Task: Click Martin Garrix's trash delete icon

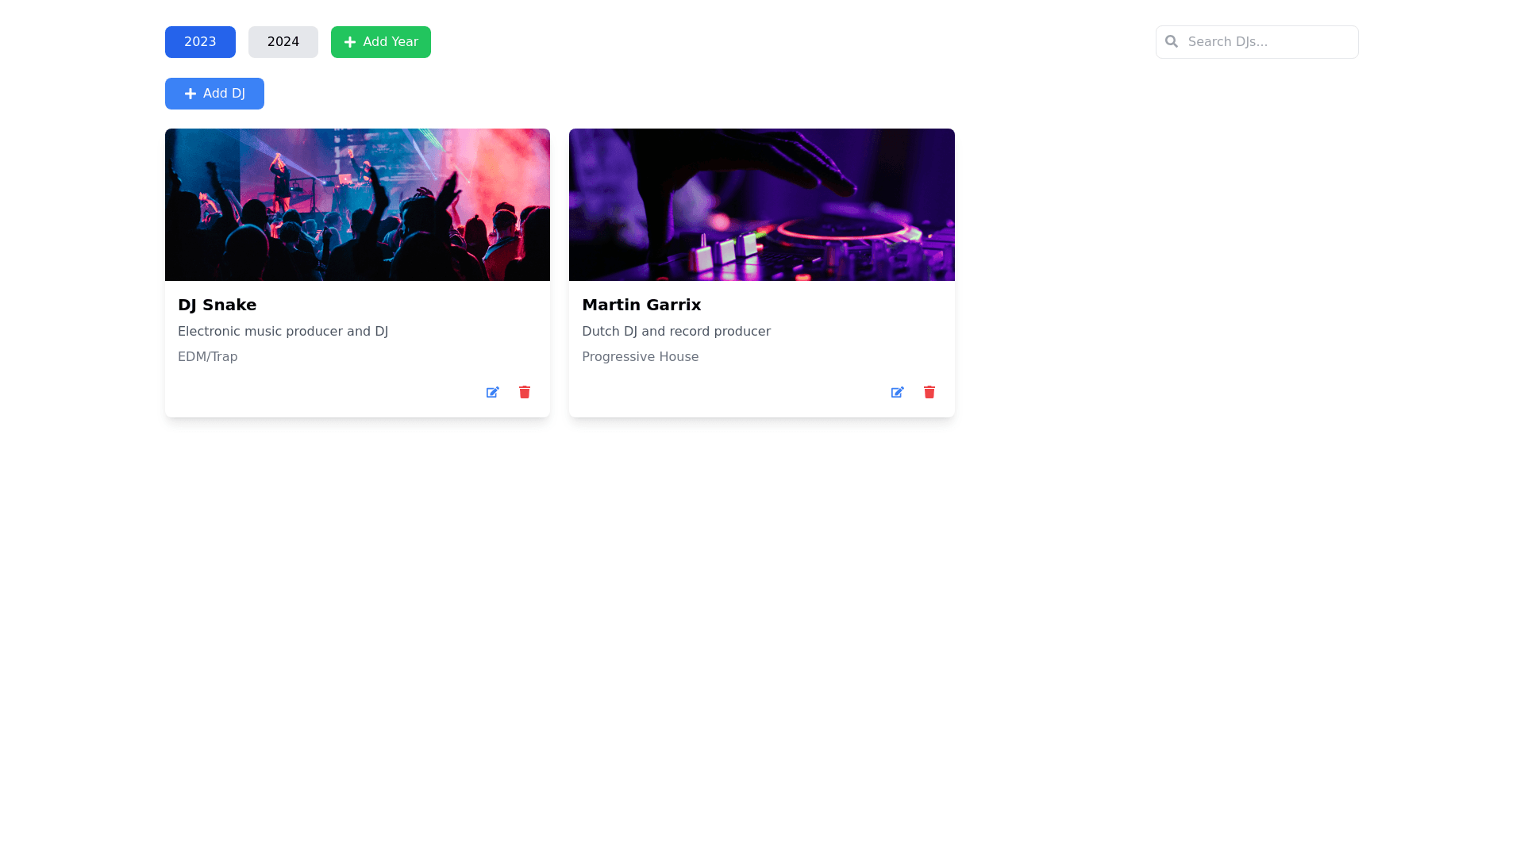Action: pyautogui.click(x=929, y=392)
